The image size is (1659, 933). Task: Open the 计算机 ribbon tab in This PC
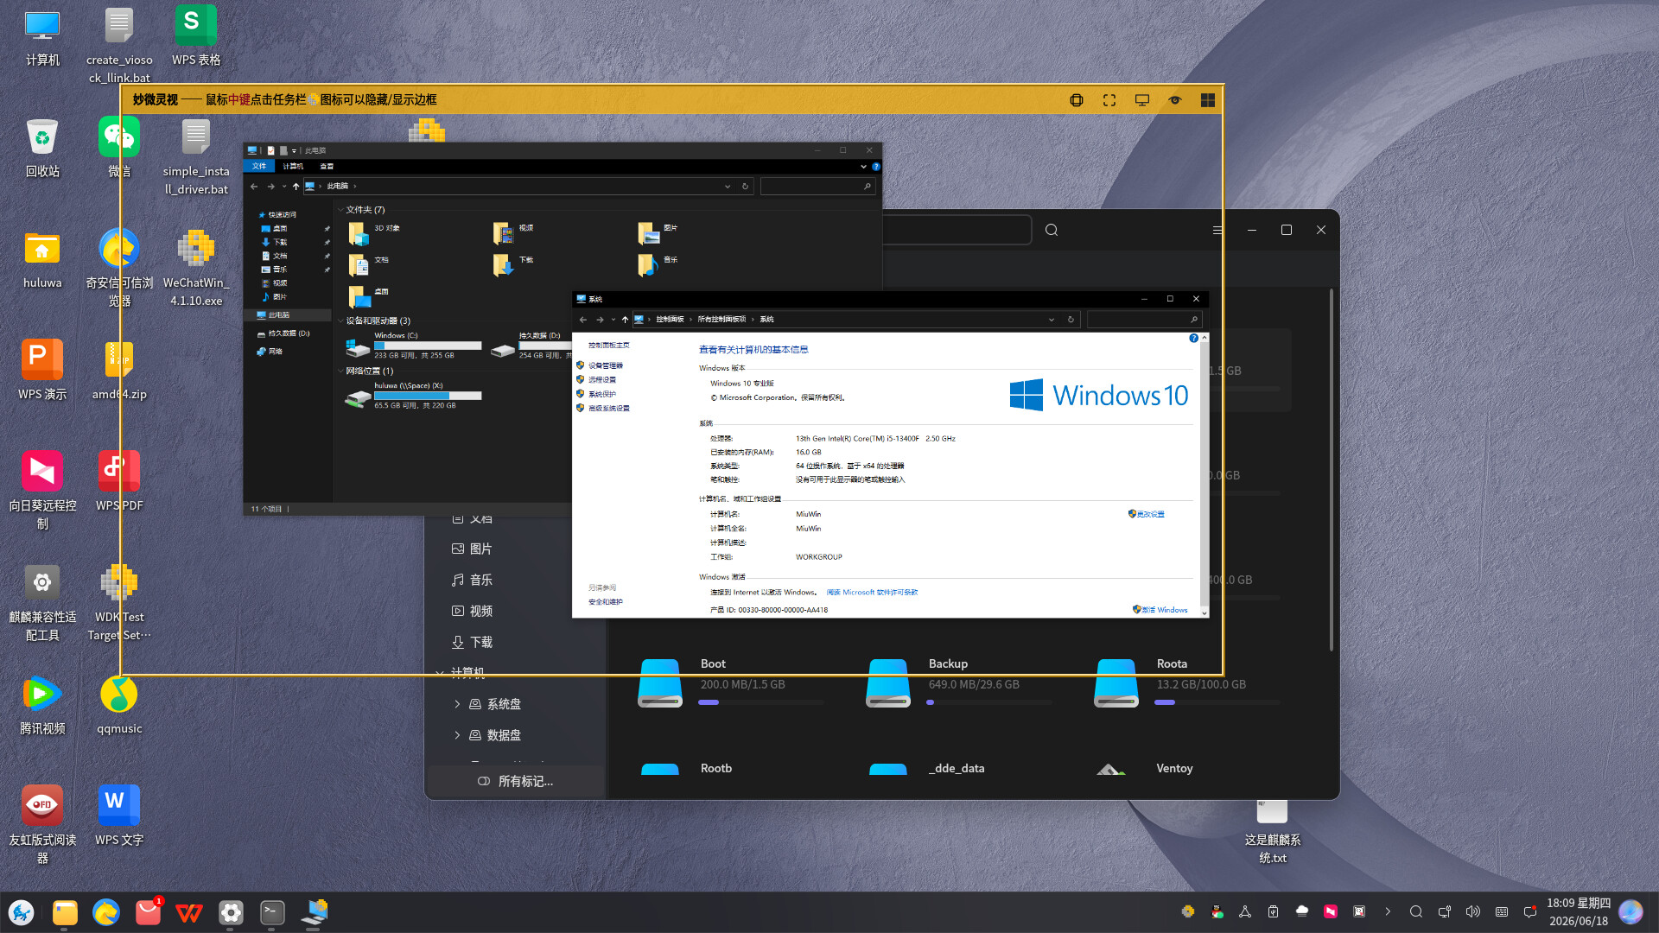pos(293,166)
